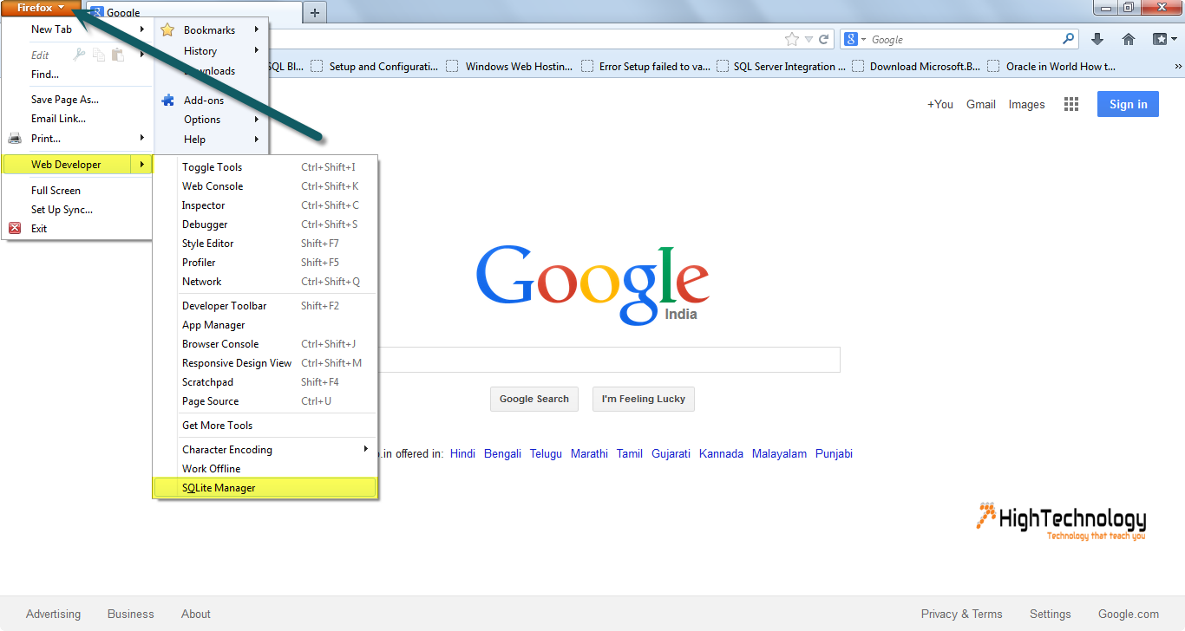
Task: Open Privacy & Terms footer link
Action: [x=961, y=614]
